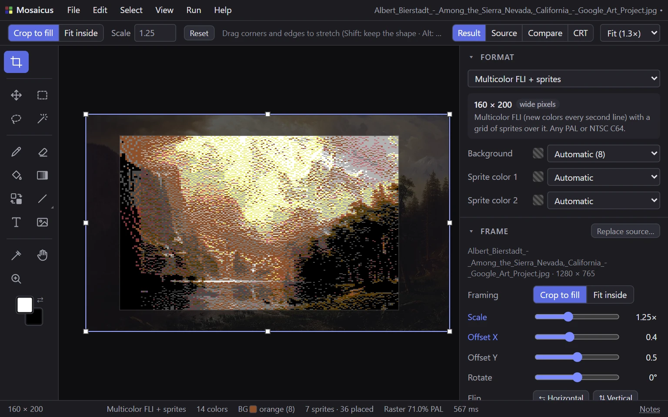
Task: Open the Fit (1.3×) zoom dropdown
Action: (630, 33)
